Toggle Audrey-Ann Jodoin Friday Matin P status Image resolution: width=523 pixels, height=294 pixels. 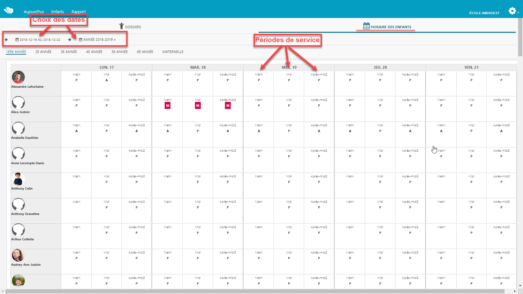coord(441,258)
